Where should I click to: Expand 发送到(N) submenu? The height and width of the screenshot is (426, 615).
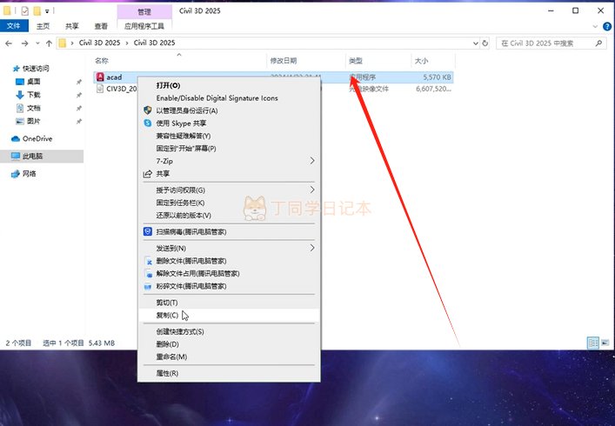tap(312, 248)
